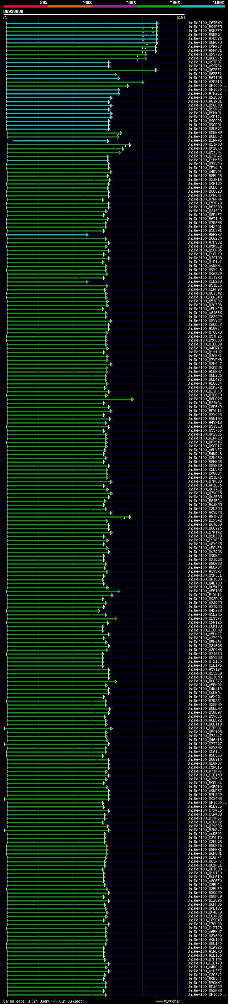Select hit label UniRef100_Q2JK16
The width and height of the screenshot is (228, 1004).
204,180
